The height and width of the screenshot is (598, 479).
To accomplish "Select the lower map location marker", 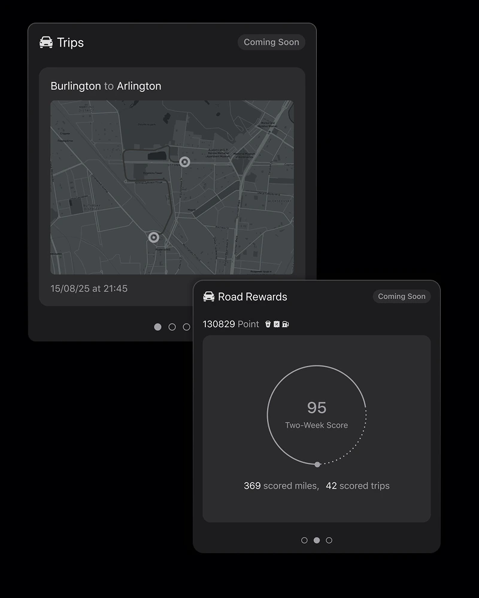I will click(154, 237).
